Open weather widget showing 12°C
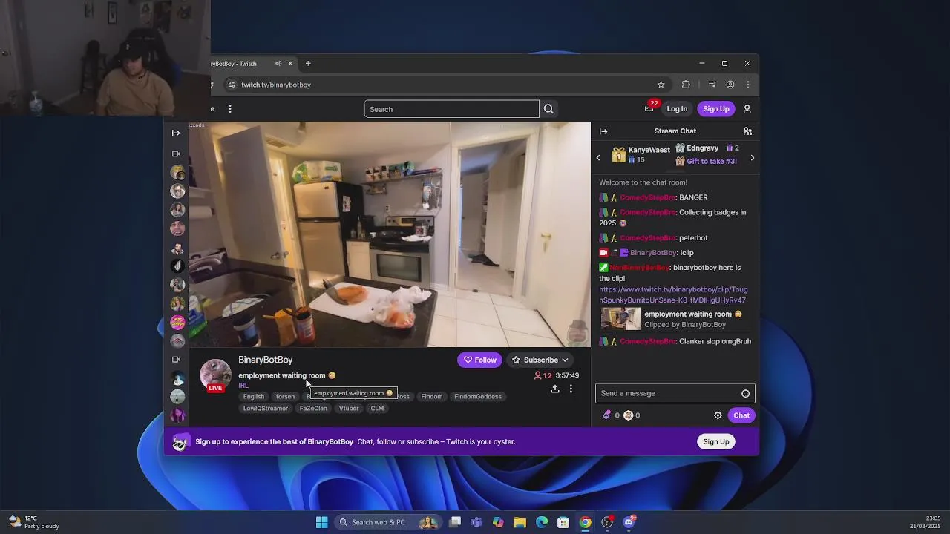950x534 pixels. 33,522
